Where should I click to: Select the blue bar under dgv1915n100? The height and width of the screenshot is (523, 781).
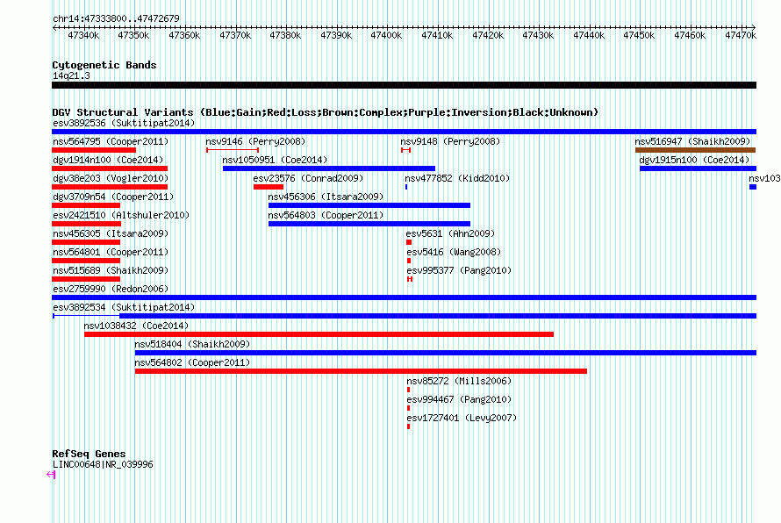pos(698,168)
